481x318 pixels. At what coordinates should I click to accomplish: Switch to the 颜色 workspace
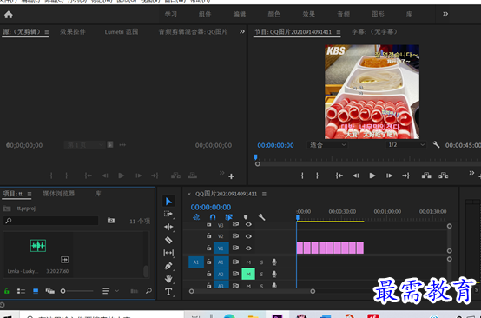274,14
